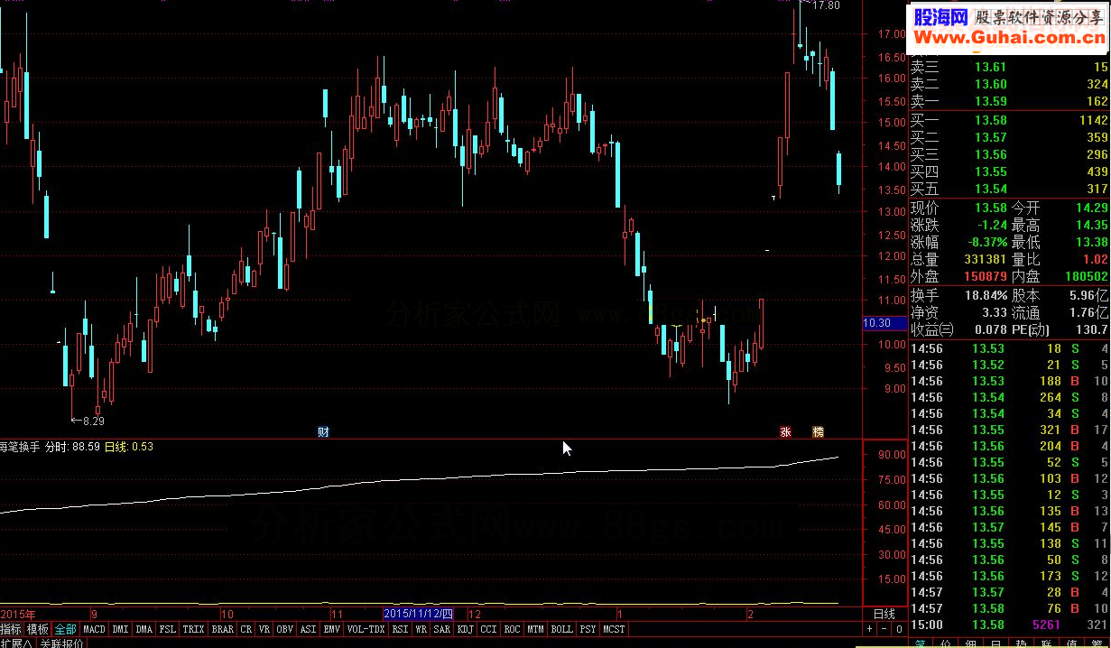Switch to the DMI indicator
The image size is (1111, 648).
[x=120, y=629]
